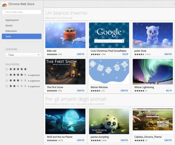Click GRATIS button for panda dumpling
This screenshot has width=175, height=145.
click(124, 140)
